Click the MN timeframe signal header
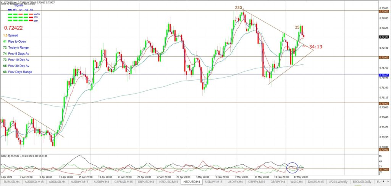 tap(10, 10)
